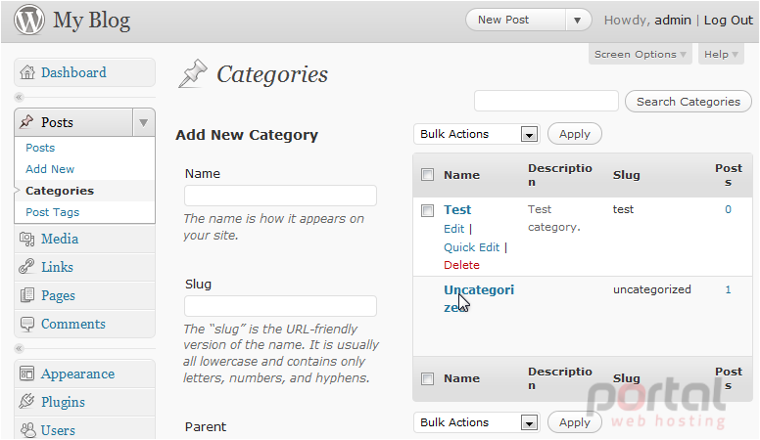This screenshot has width=760, height=440.
Task: Click the Plugins plug icon
Action: [x=26, y=402]
